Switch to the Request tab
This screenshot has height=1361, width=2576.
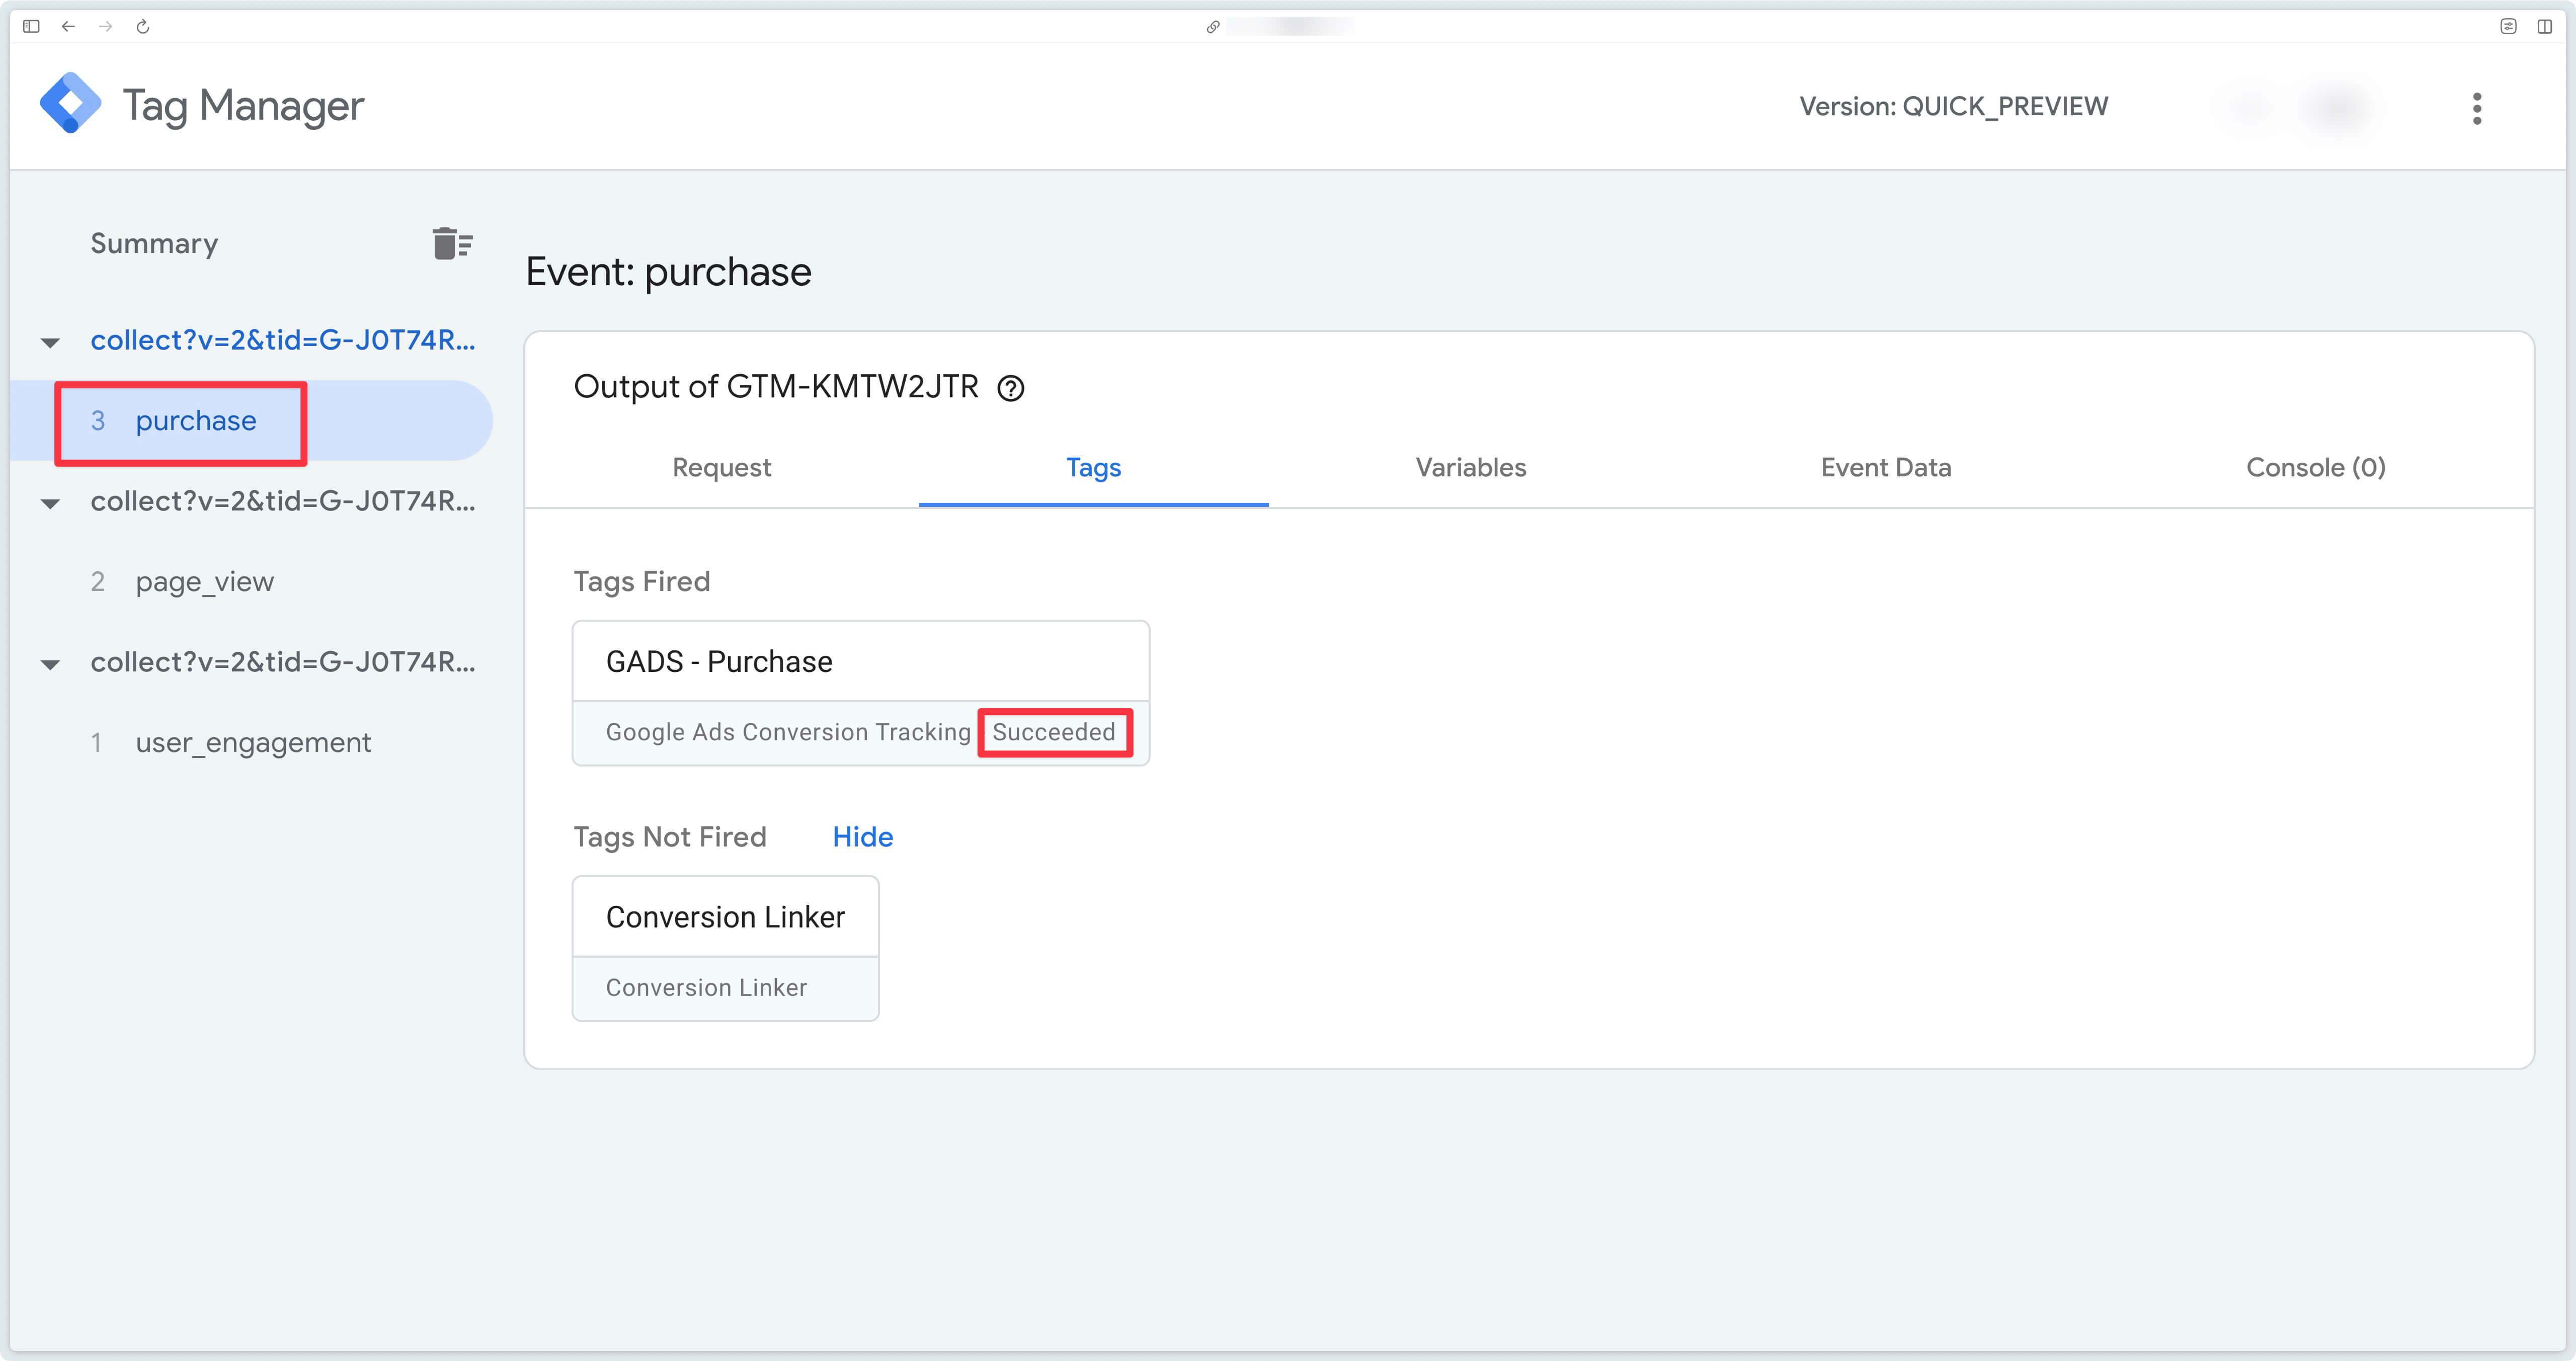pyautogui.click(x=721, y=467)
